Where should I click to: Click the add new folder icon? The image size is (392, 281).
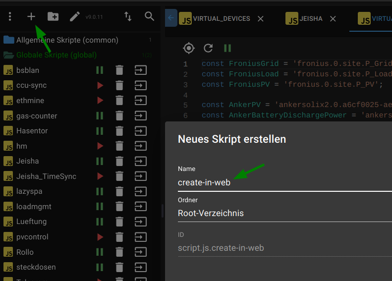[53, 17]
